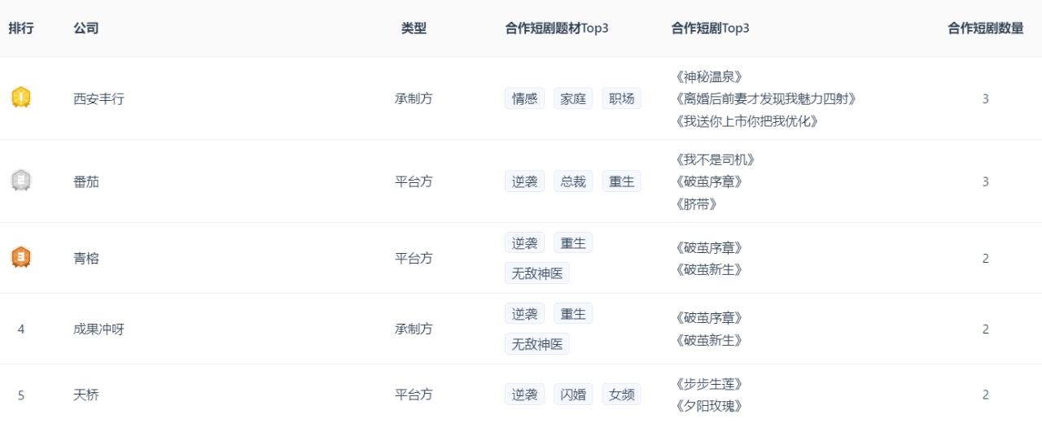Click the bronze rank 3 medal icon
Image resolution: width=1042 pixels, height=423 pixels.
(x=21, y=258)
